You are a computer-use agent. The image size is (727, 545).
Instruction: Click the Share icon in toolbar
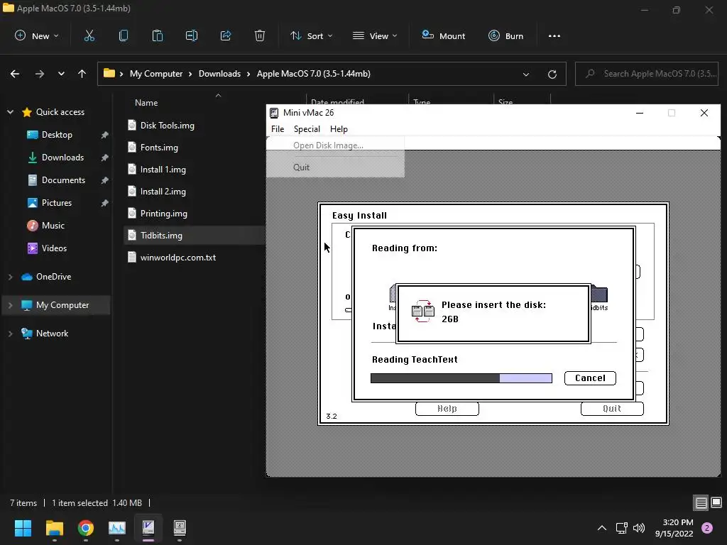tap(226, 35)
